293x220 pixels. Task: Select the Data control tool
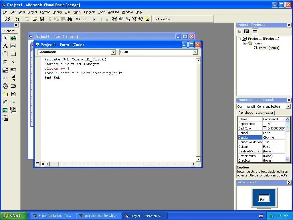pyautogui.click(x=13, y=110)
